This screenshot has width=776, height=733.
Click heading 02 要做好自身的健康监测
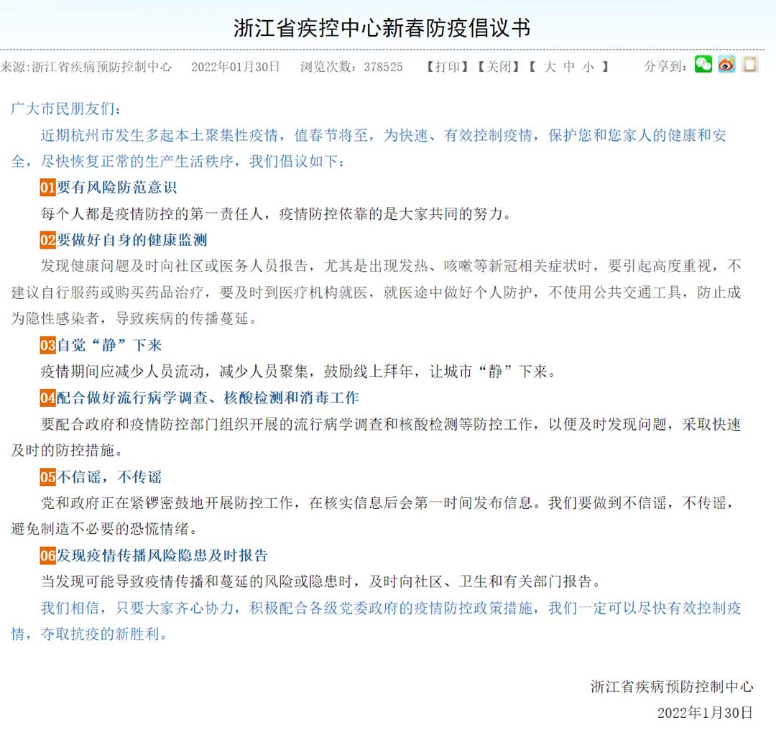coord(124,240)
